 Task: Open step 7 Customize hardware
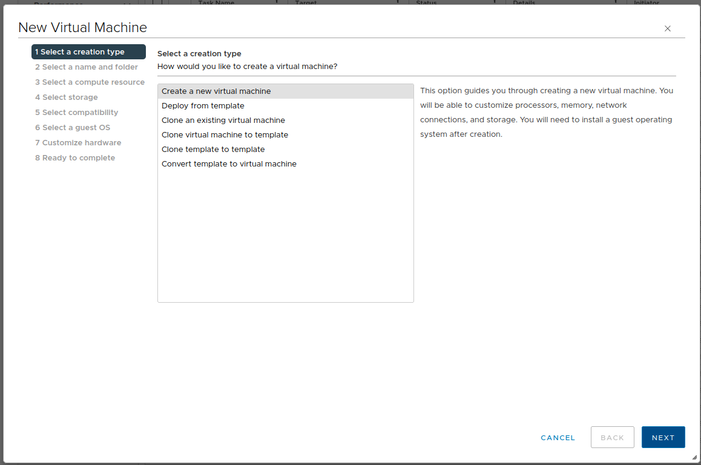(78, 143)
